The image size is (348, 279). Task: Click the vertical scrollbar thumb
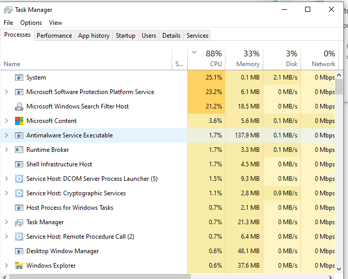[x=339, y=86]
